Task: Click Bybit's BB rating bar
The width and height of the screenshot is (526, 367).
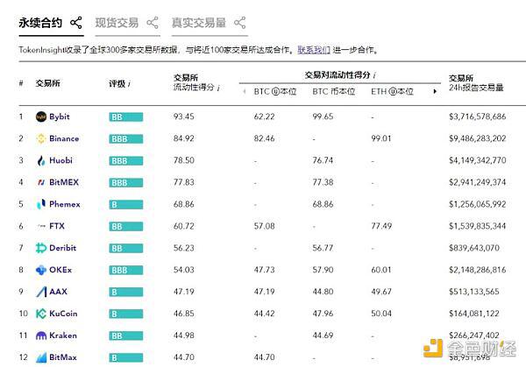Action: [126, 117]
